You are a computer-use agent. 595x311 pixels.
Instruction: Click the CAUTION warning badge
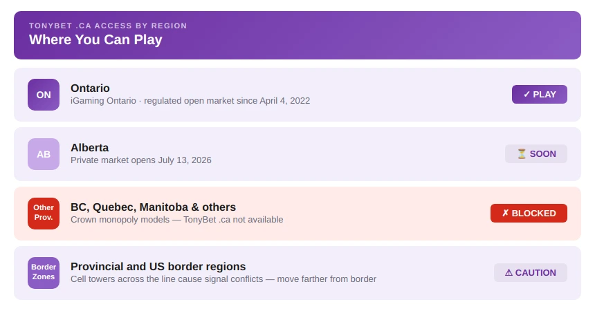pos(531,273)
